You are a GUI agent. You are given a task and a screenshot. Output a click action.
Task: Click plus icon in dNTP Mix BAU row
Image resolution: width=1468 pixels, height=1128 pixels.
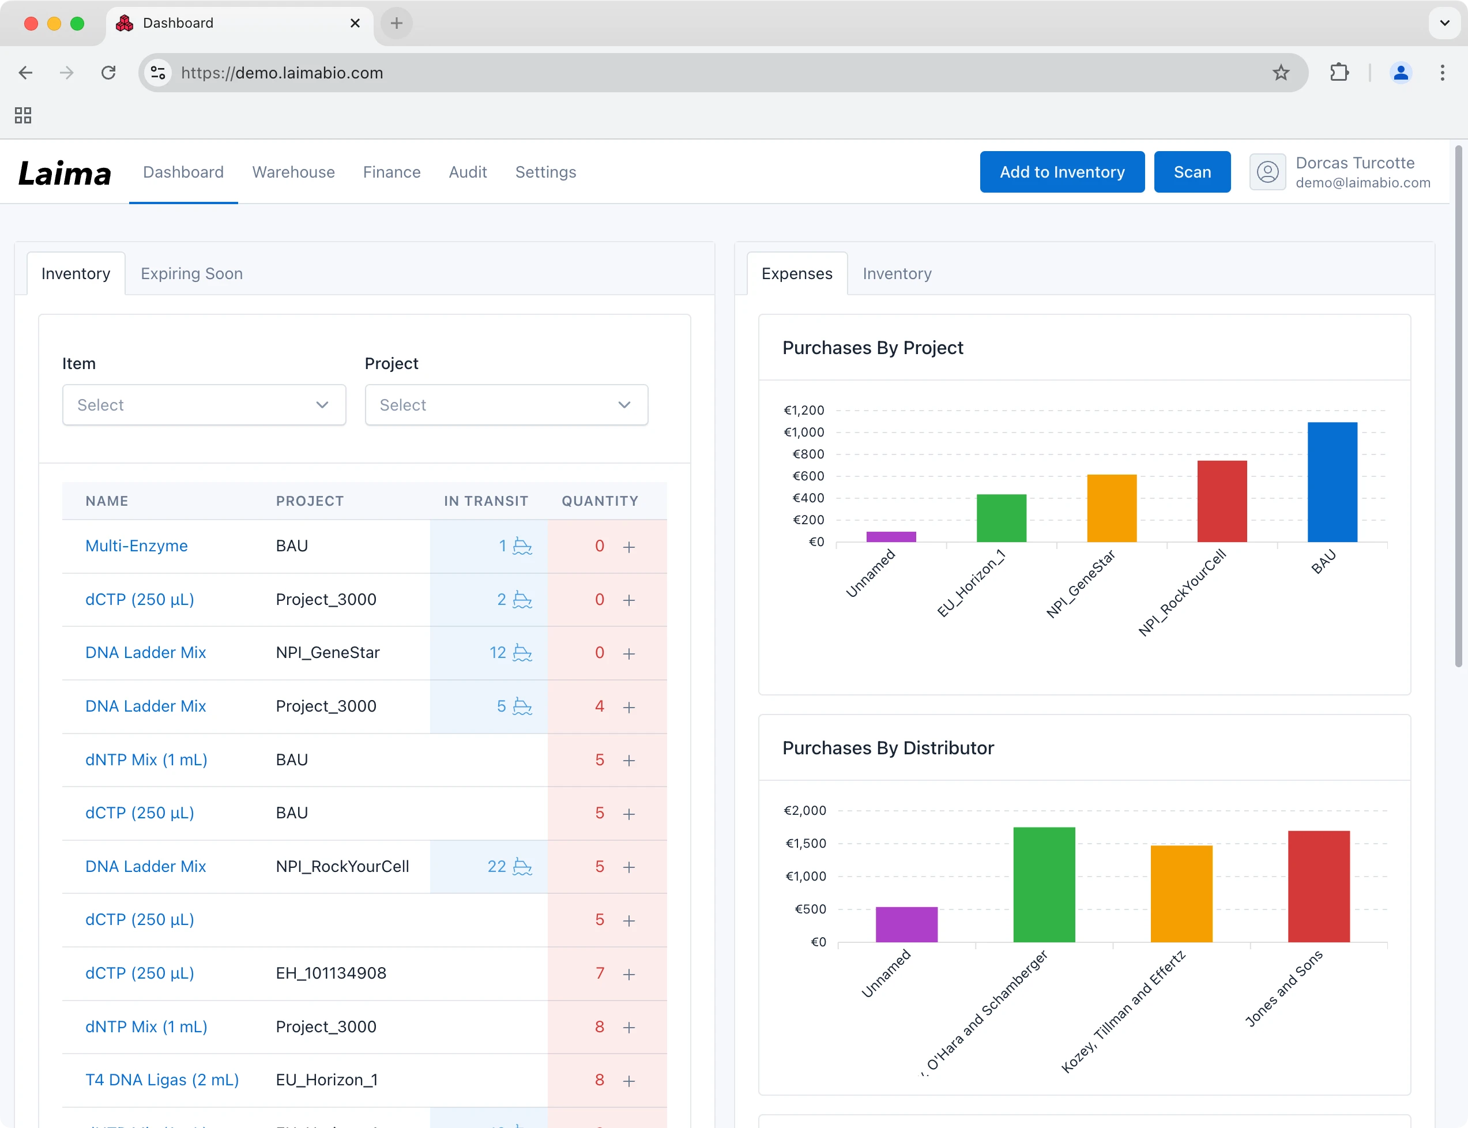(628, 760)
